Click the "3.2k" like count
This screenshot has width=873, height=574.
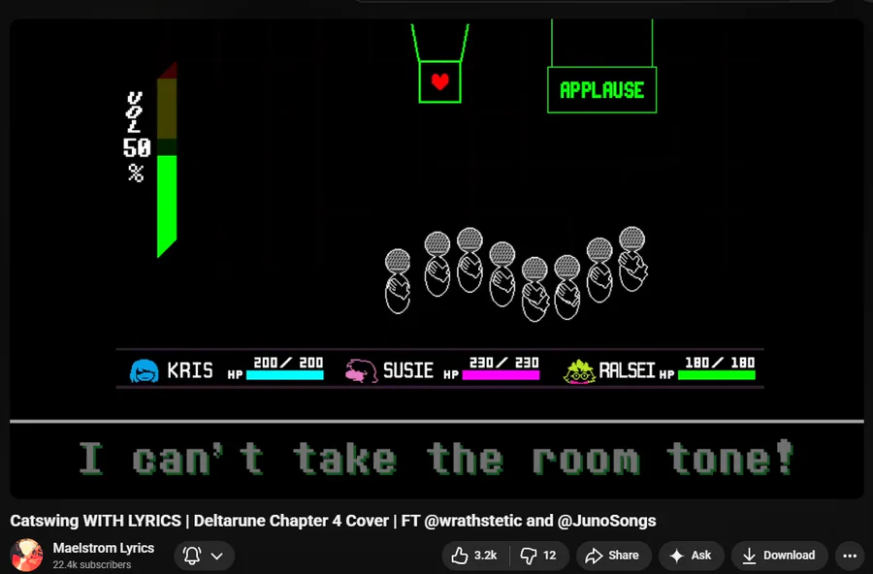click(x=486, y=555)
